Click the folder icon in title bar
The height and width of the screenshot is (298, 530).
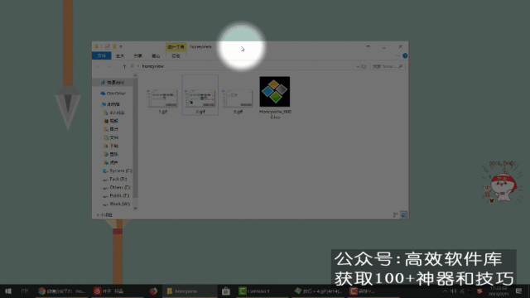coord(97,46)
